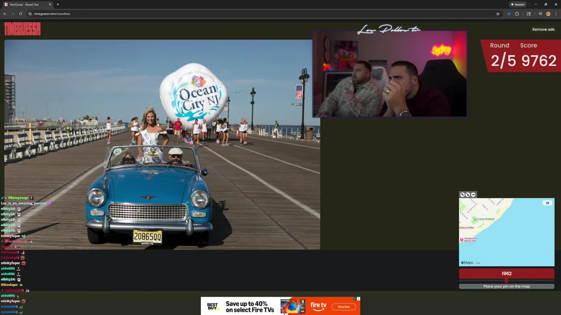The height and width of the screenshot is (315, 561).
Task: Open the map Legal link
Action: coord(478,263)
